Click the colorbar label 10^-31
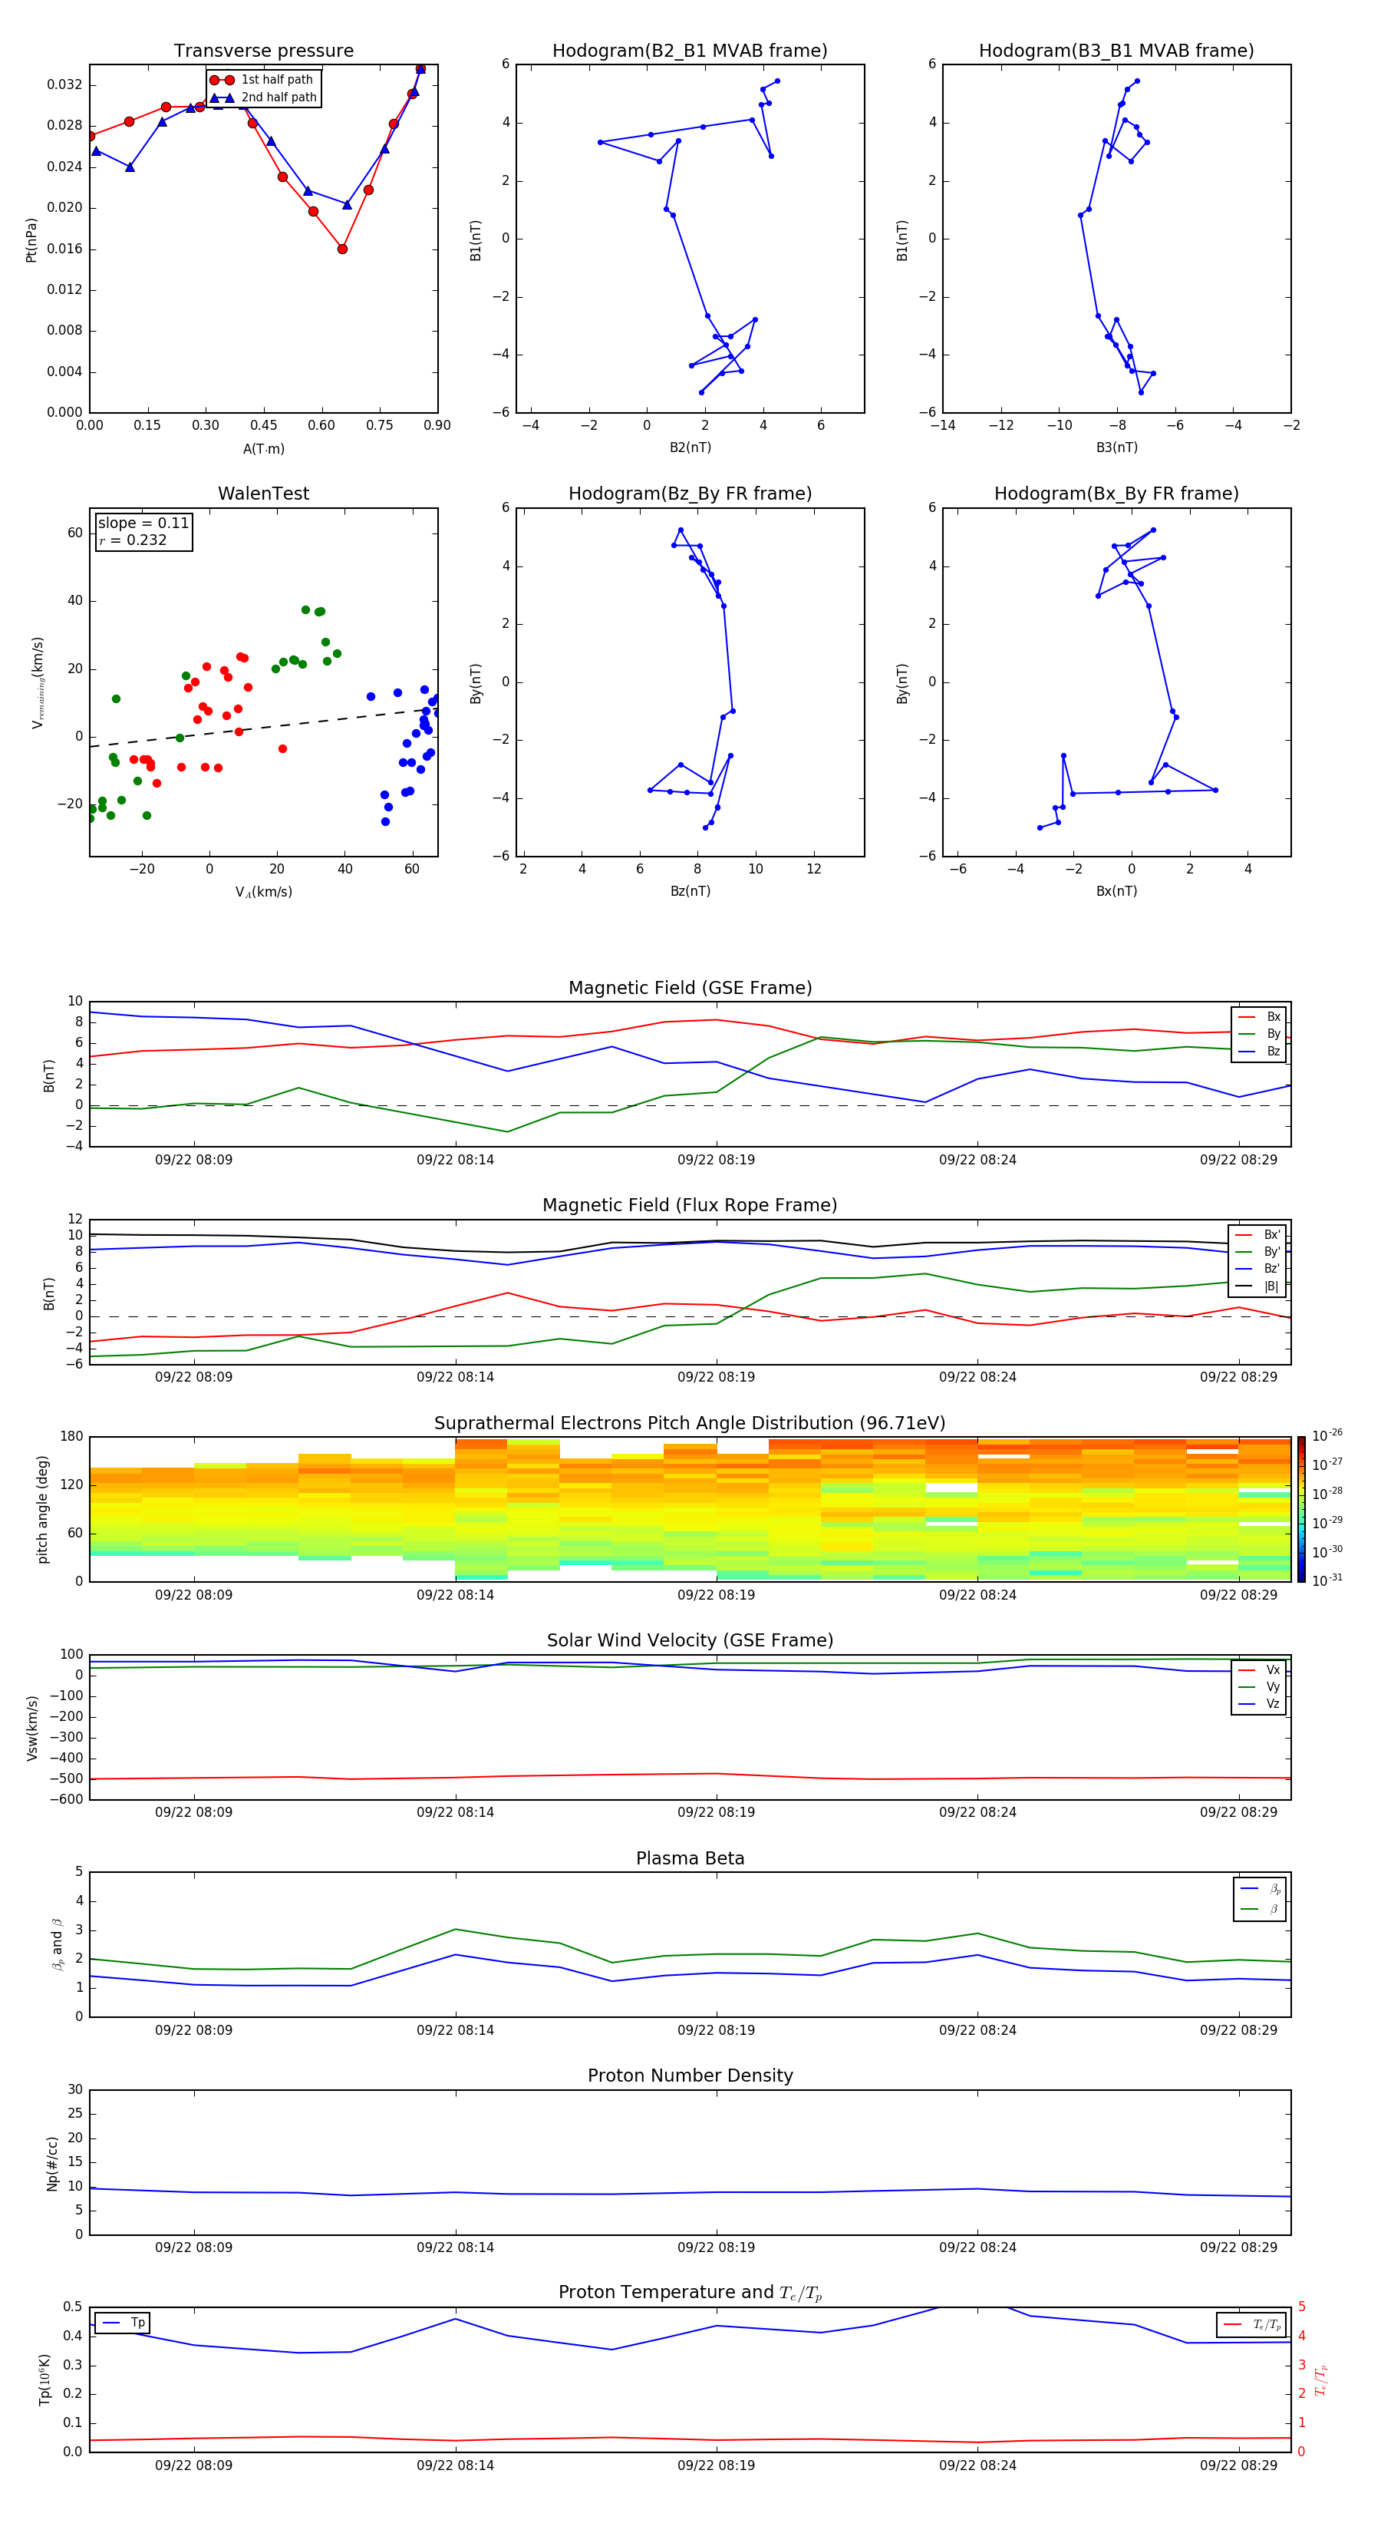The height and width of the screenshot is (2533, 1381). (x=1327, y=1580)
